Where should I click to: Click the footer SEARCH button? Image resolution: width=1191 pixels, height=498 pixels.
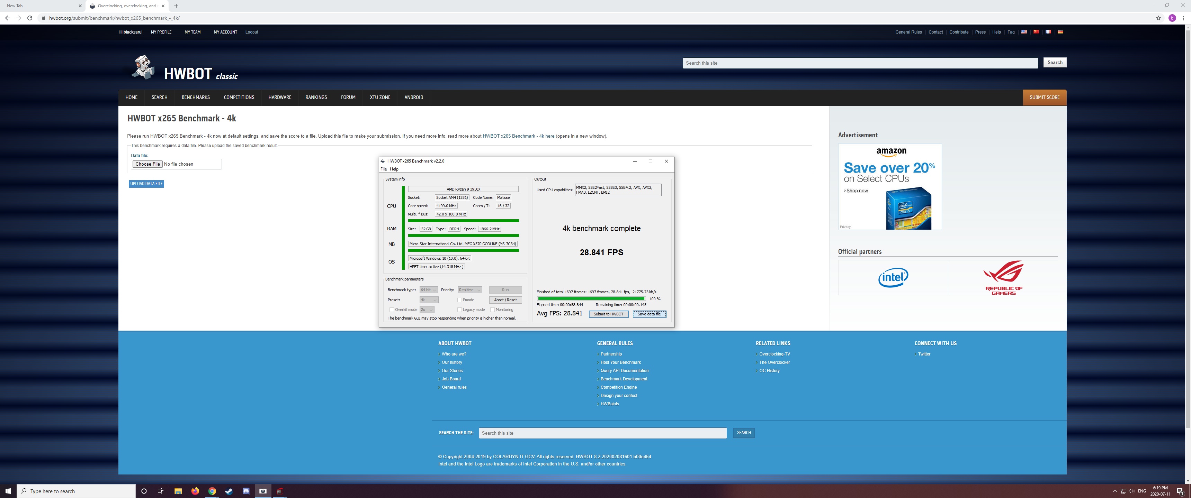[x=743, y=433]
